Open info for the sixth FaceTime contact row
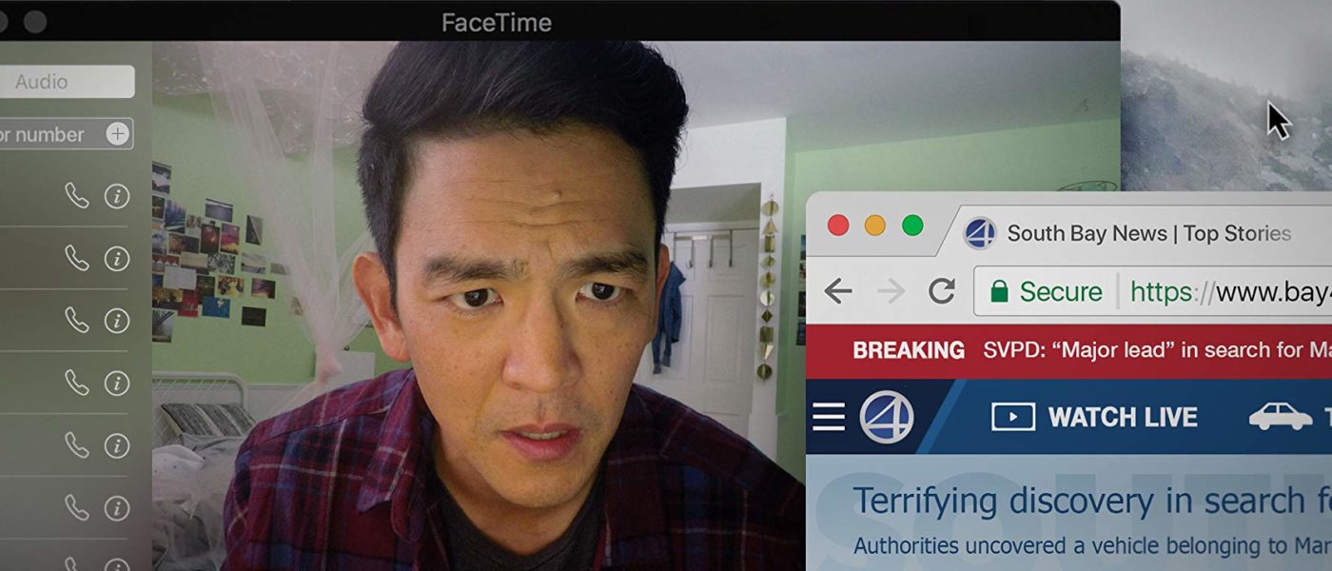This screenshot has height=571, width=1332. 117,508
